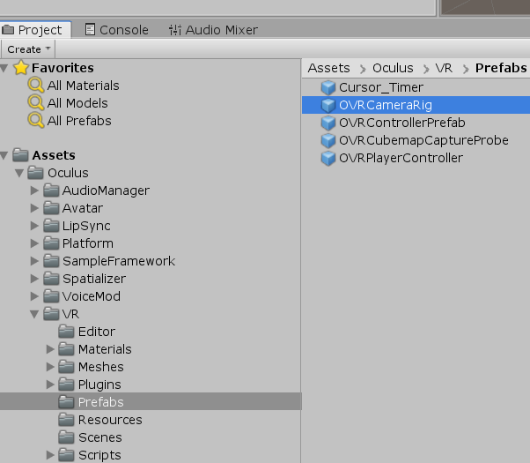Collapse the VR folder
This screenshot has width=530, height=463.
[34, 314]
